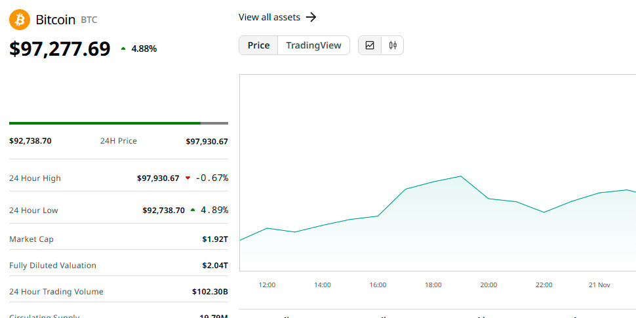Open the View all assets link

[x=269, y=17]
